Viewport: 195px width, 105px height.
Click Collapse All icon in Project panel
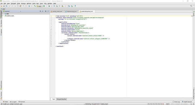pyautogui.click(x=43, y=11)
